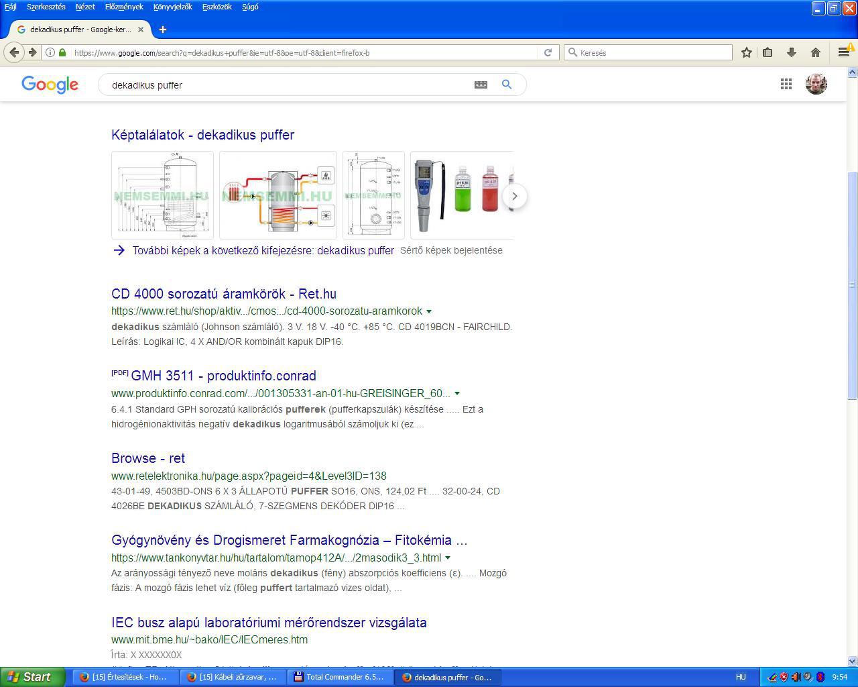The width and height of the screenshot is (858, 687).
Task: Click the Google search query field
Action: (x=288, y=85)
